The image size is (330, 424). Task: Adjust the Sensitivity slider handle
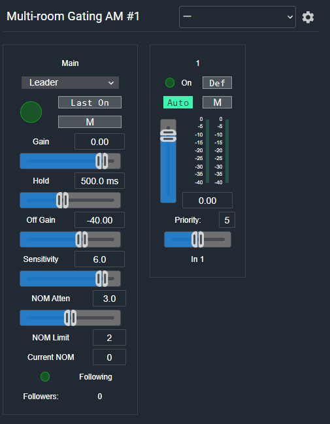pyautogui.click(x=102, y=279)
